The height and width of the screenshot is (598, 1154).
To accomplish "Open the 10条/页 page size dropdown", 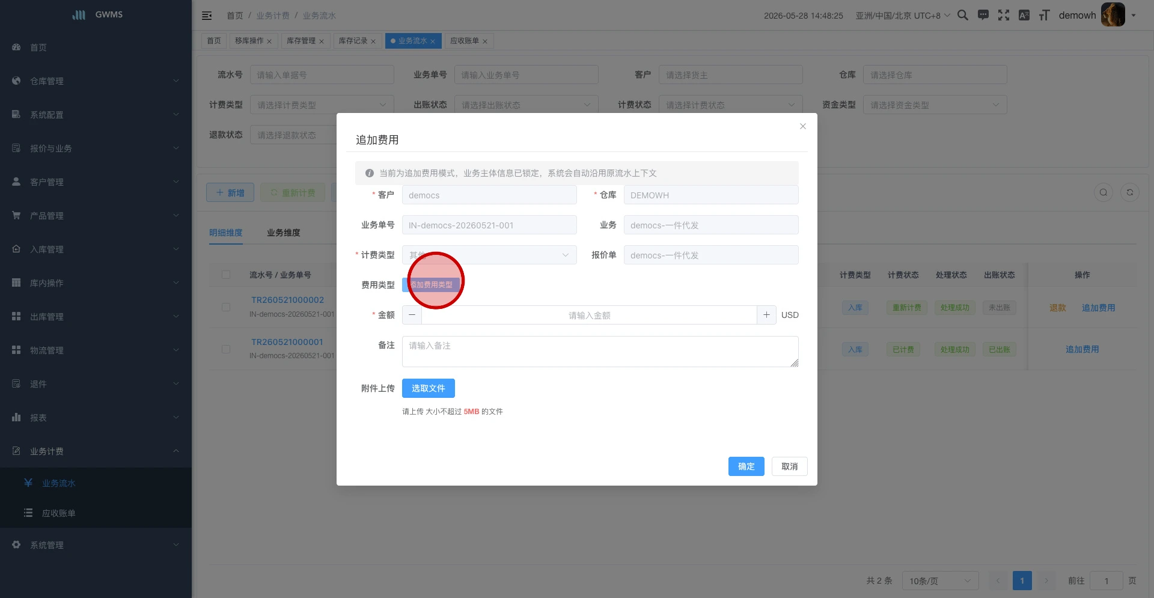I will 941,581.
